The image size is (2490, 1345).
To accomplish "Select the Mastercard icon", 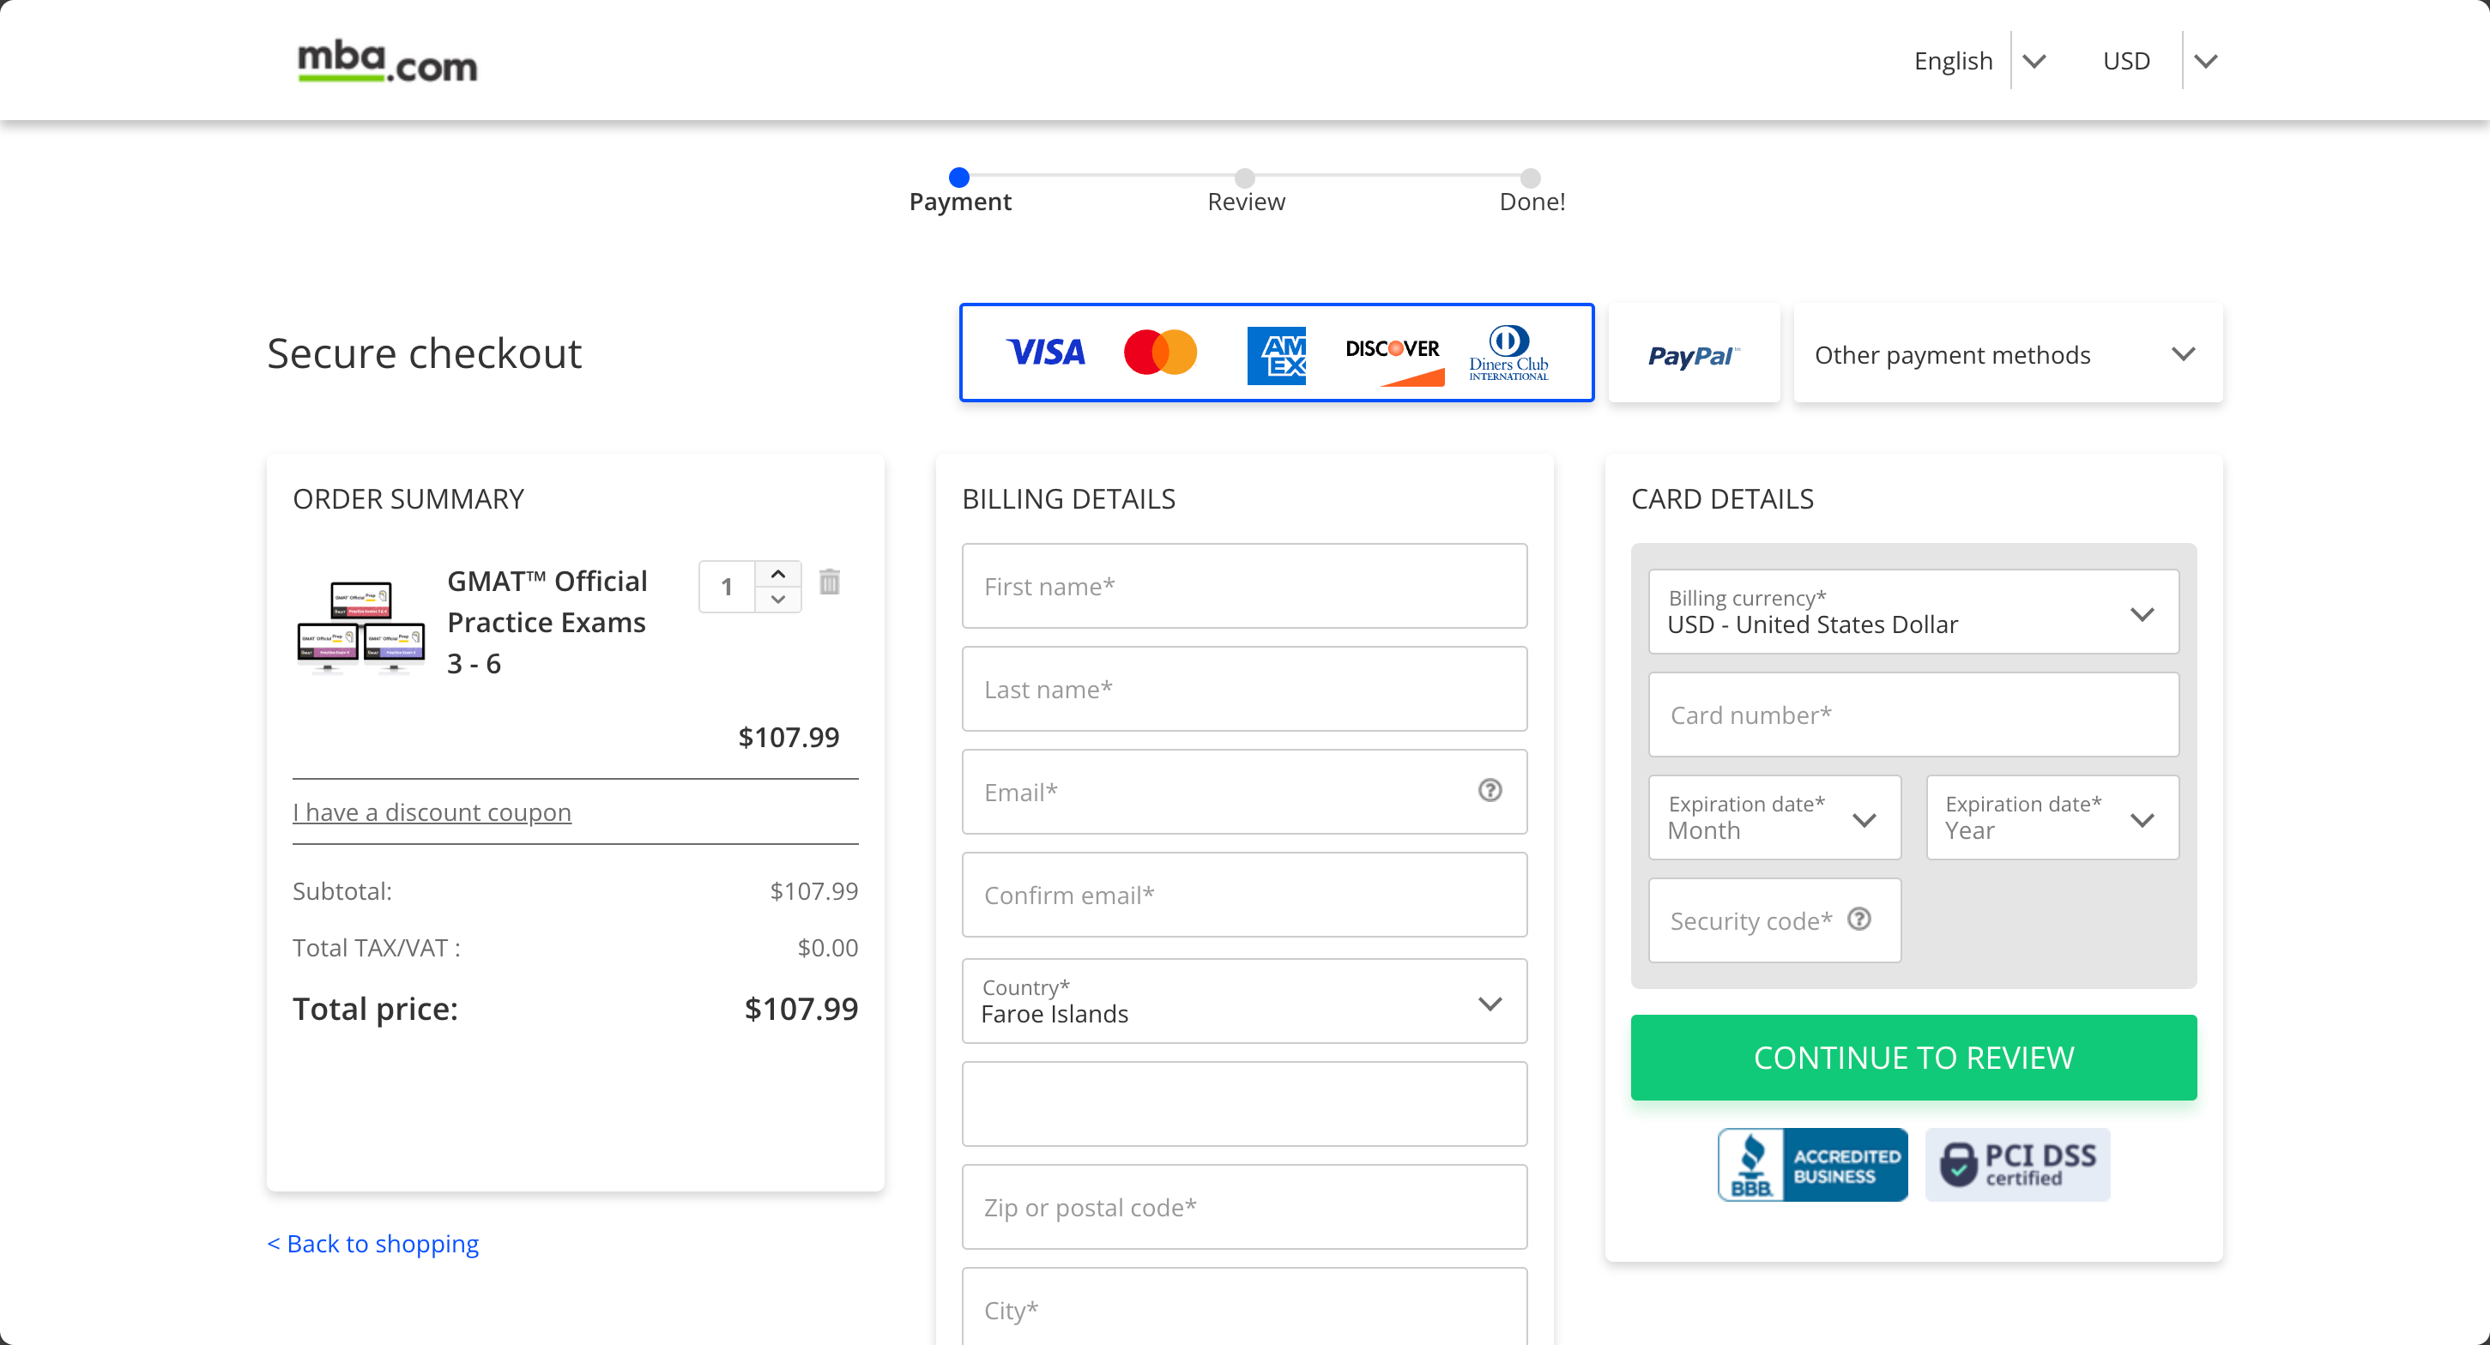I will (x=1161, y=353).
